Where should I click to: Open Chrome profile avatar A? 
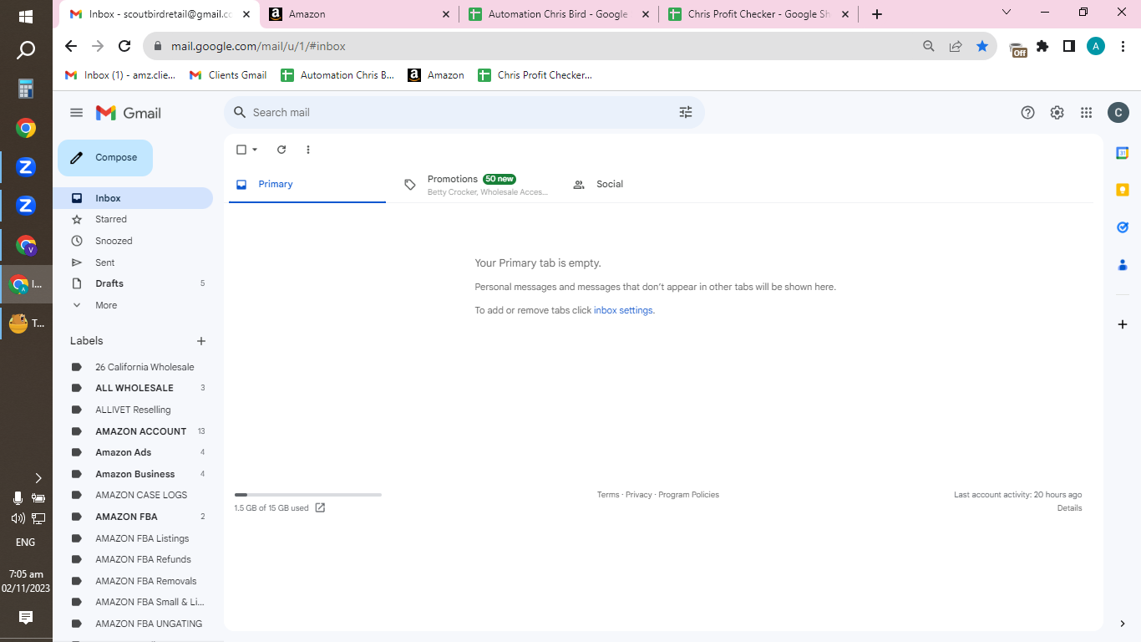(x=1096, y=47)
